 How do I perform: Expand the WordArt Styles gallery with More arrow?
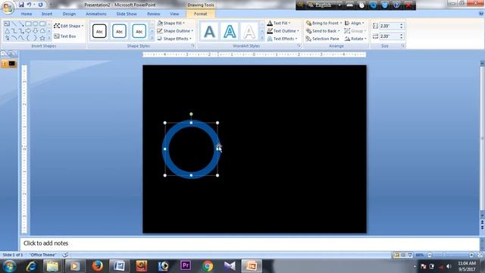point(262,38)
